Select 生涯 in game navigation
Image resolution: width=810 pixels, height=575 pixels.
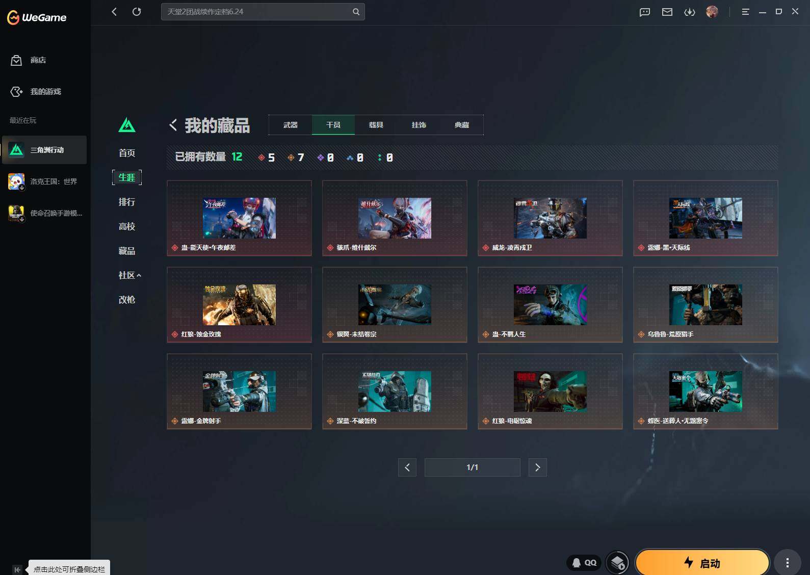point(127,177)
